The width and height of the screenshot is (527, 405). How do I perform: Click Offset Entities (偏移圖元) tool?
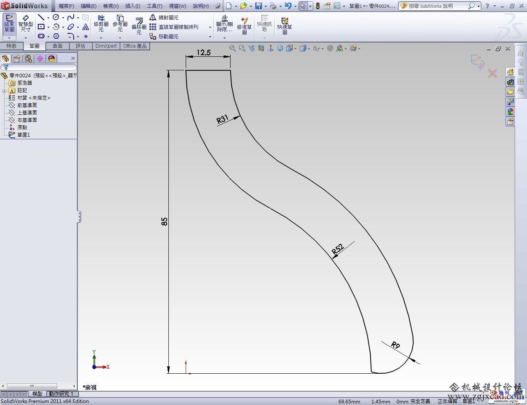[139, 26]
